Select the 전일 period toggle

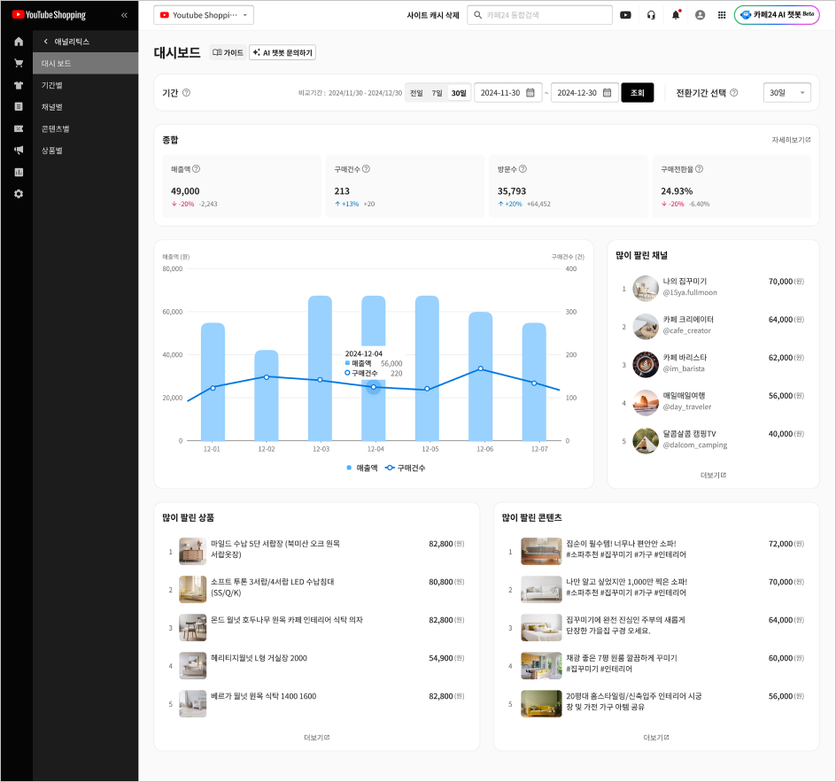point(416,93)
